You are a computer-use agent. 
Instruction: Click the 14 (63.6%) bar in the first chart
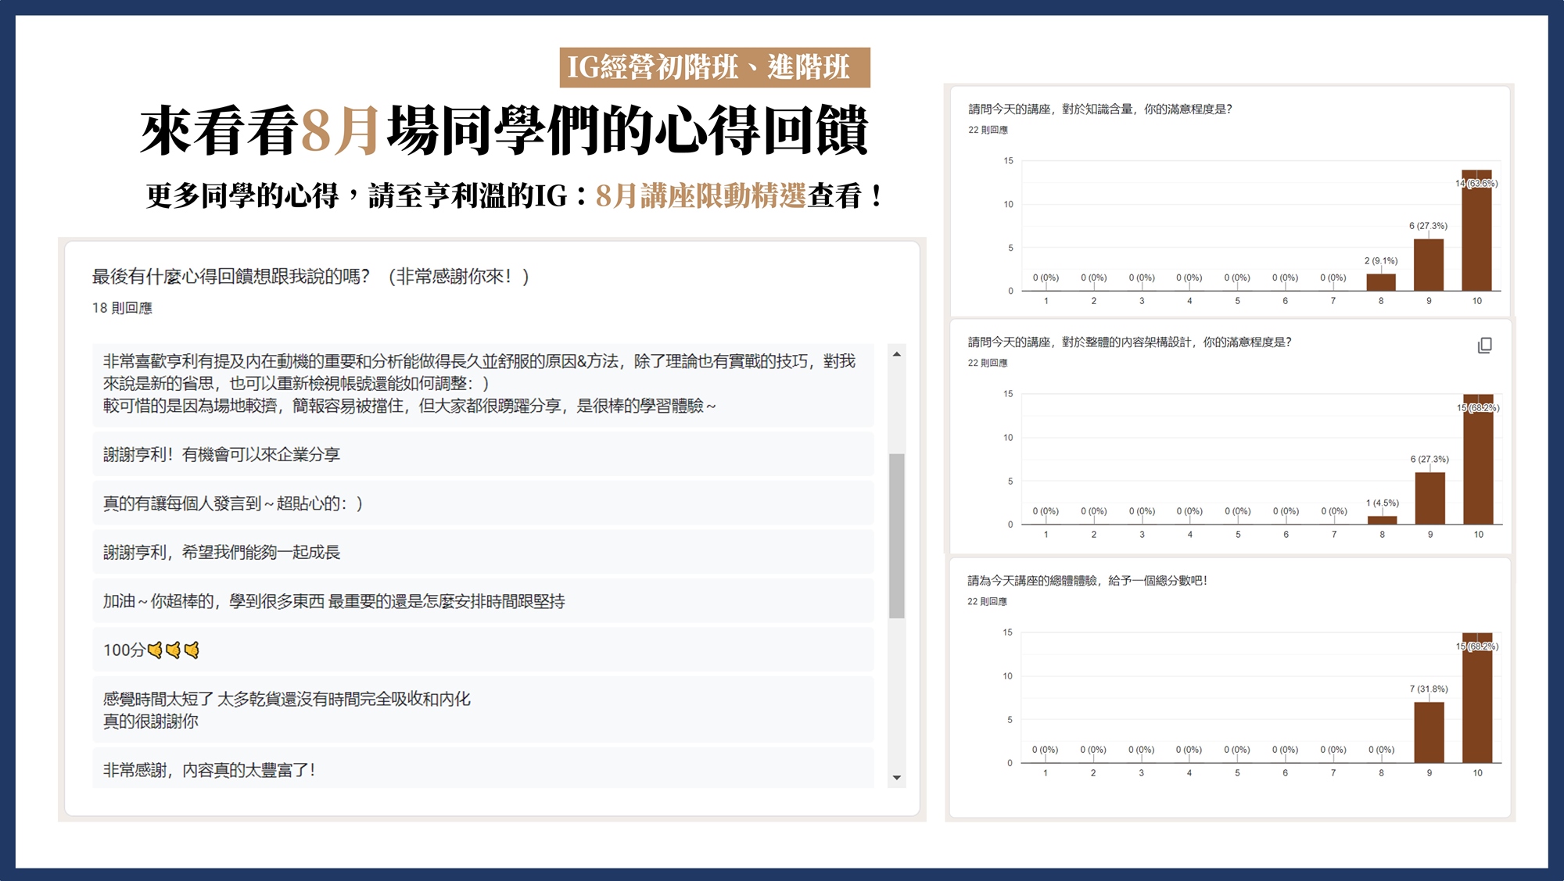point(1476,231)
